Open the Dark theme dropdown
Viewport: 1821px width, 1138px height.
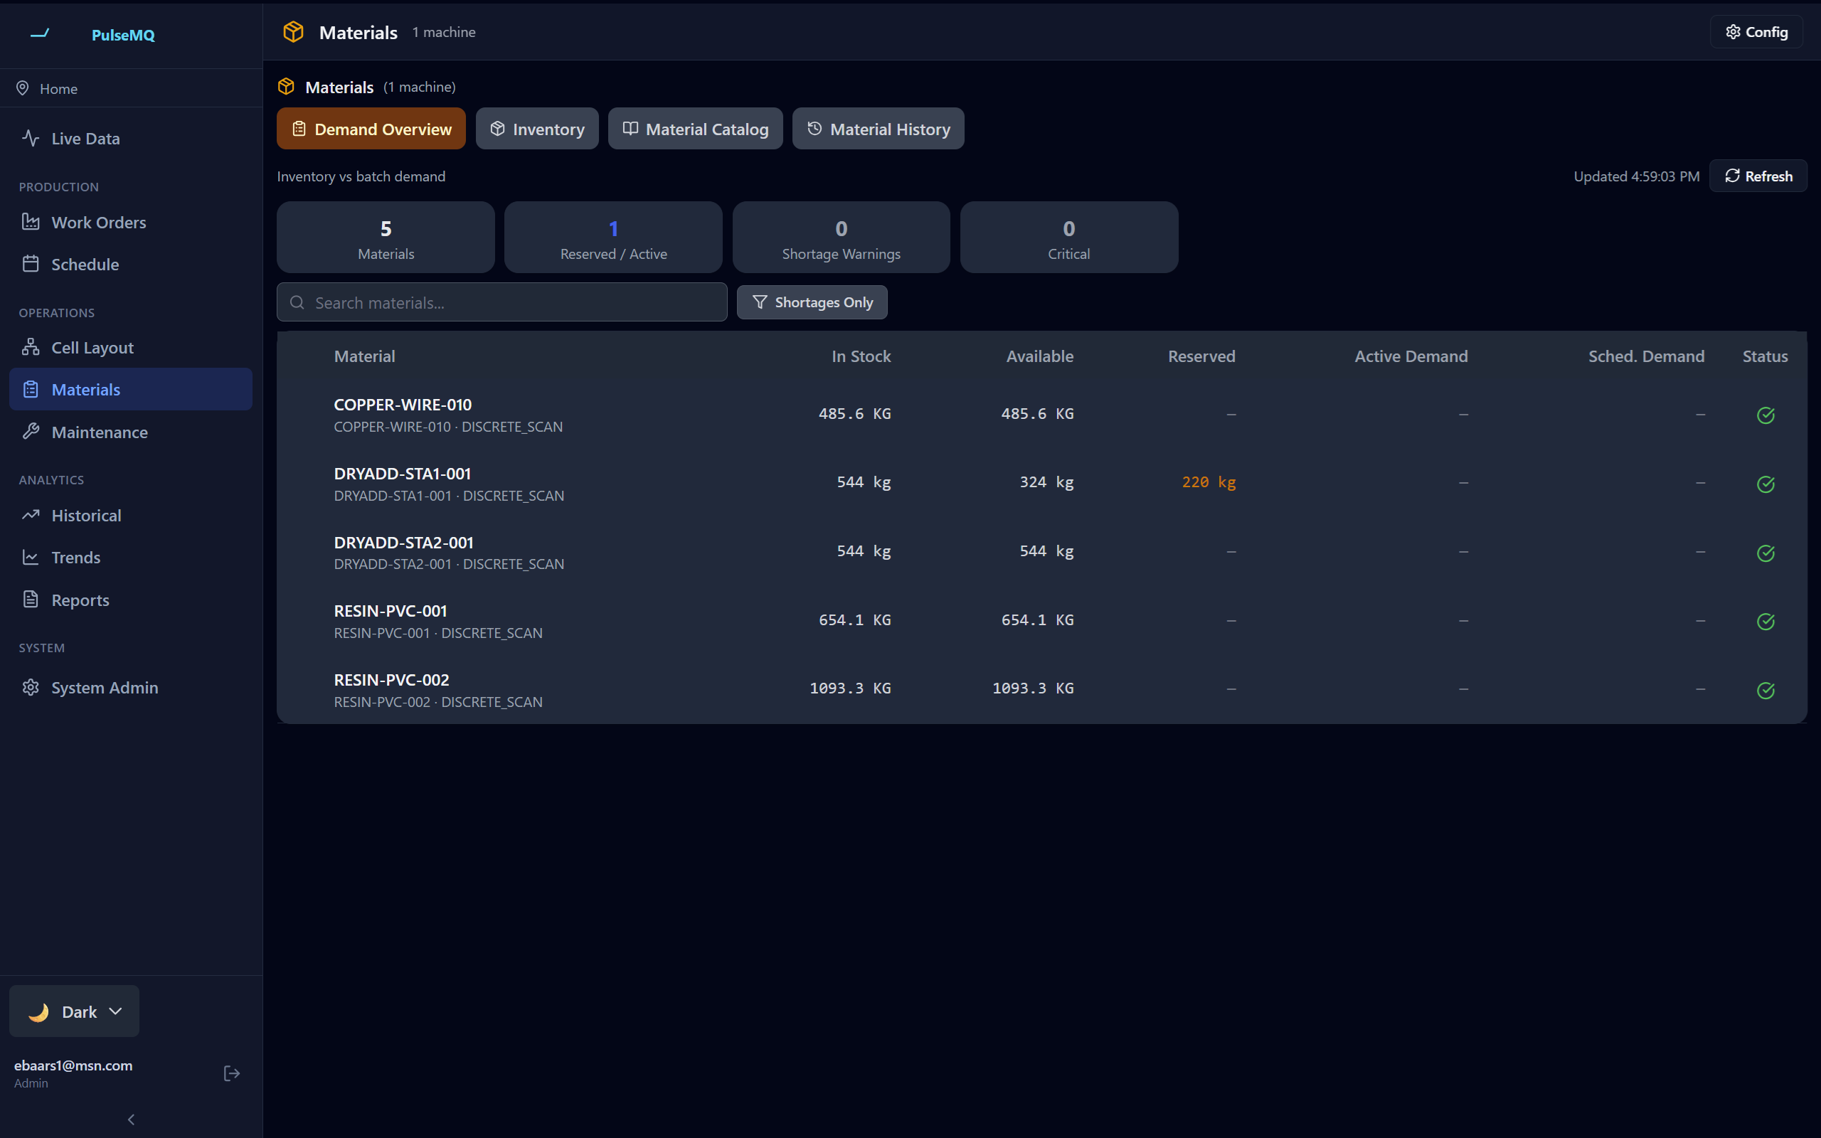[73, 1011]
